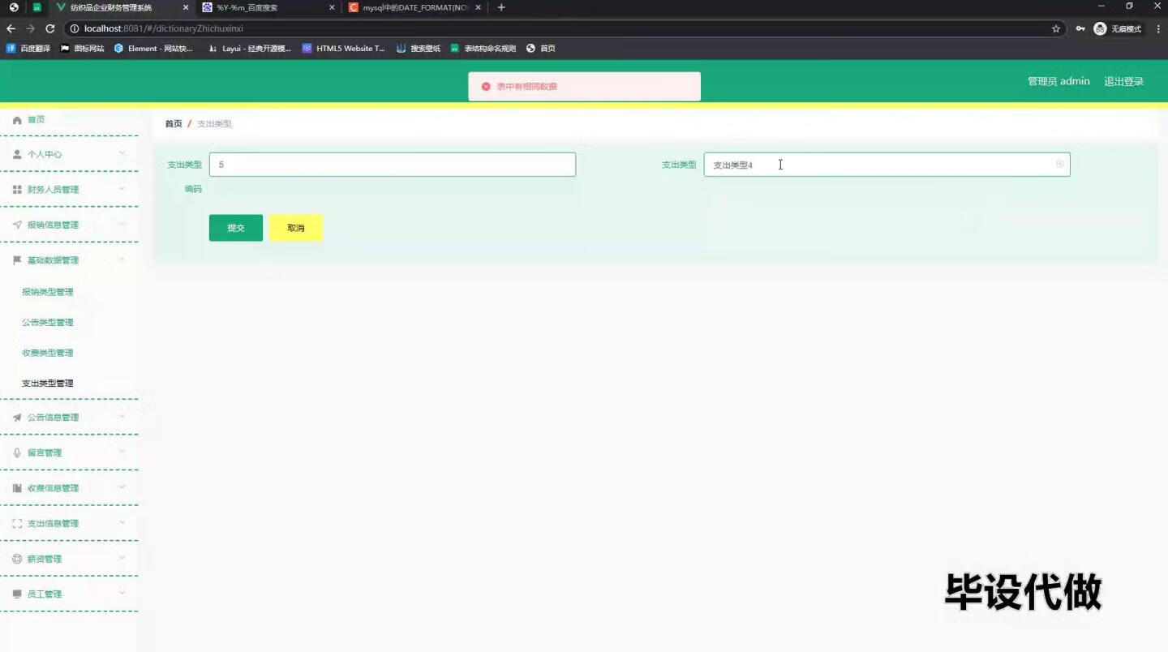Select 支出类型管理 submenu item
This screenshot has height=652, width=1168.
point(47,384)
